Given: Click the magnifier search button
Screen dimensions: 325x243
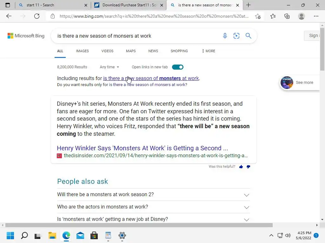Looking at the screenshot, I should (248, 36).
